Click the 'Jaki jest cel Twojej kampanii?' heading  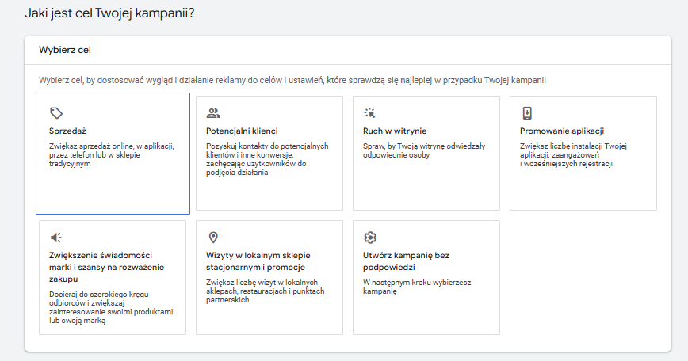coord(110,13)
